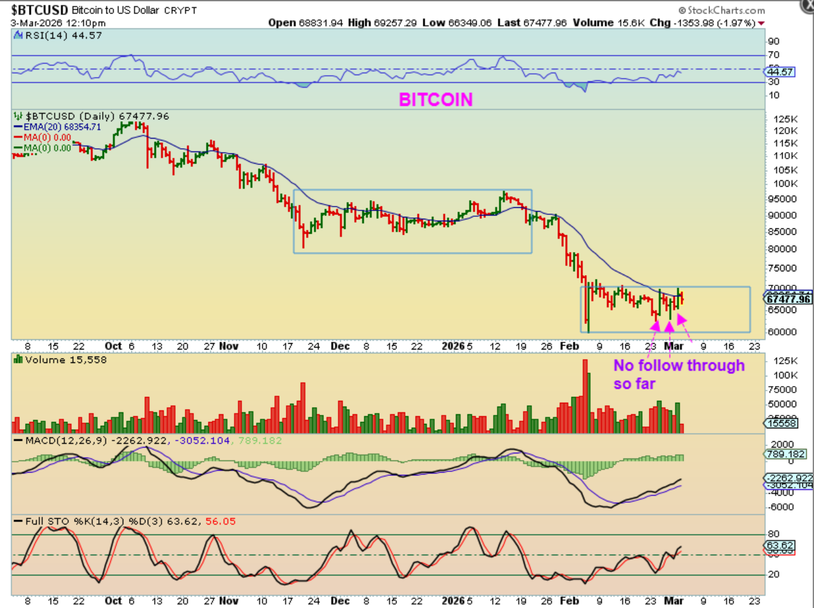Click the 15558 volume tag on right axis
The height and width of the screenshot is (608, 814).
[x=781, y=424]
